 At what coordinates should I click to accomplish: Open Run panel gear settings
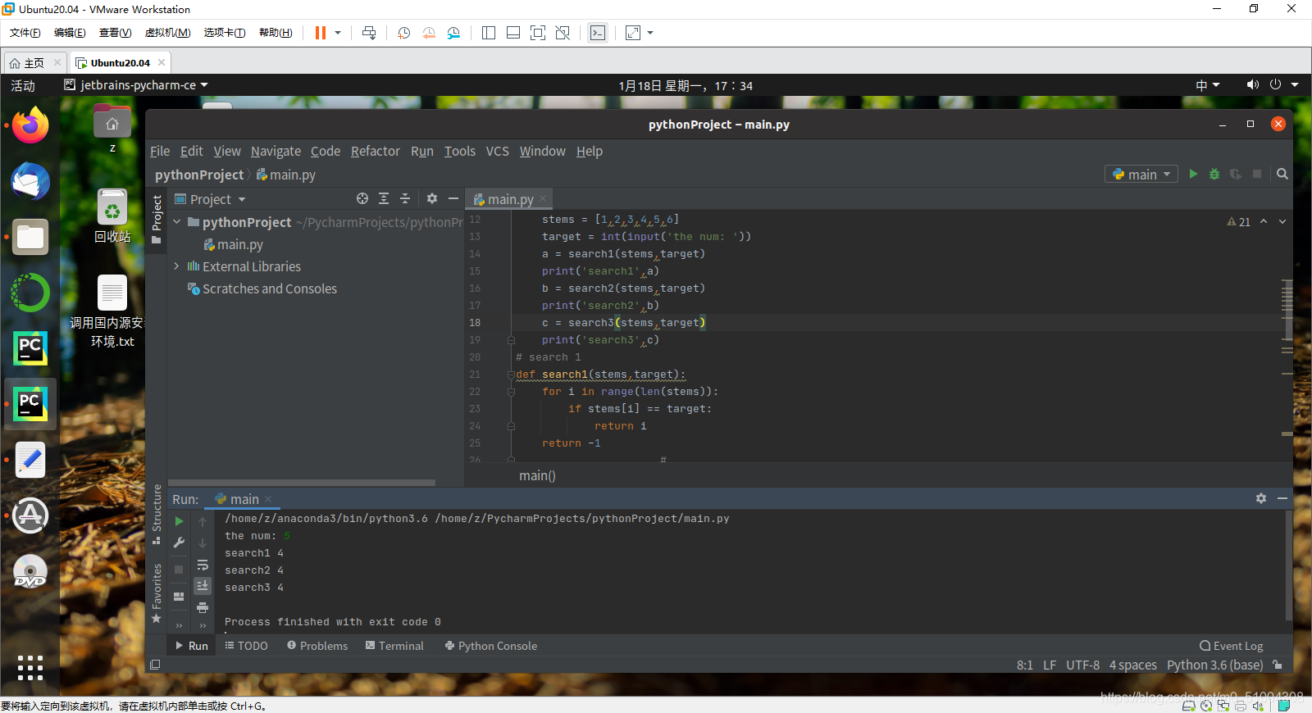[1261, 498]
